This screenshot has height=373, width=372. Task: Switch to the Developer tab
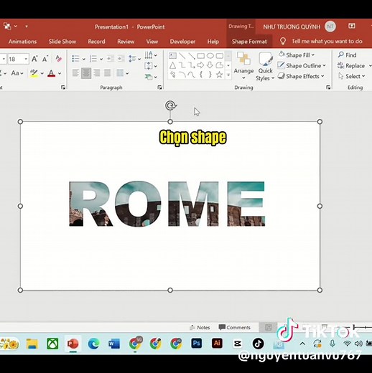point(182,42)
